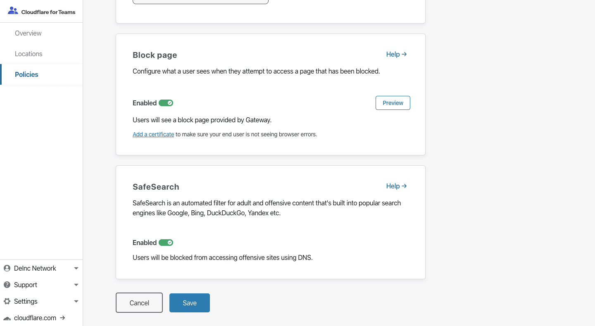Viewport: 595px width, 326px height.
Task: Click the Cloudflare cloud icon in the sidebar
Action: point(7,318)
